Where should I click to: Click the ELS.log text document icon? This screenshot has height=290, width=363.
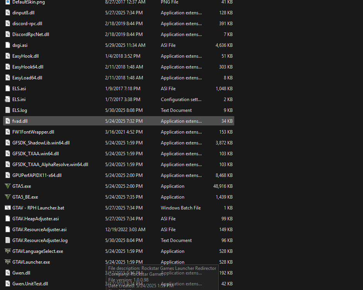(8, 110)
